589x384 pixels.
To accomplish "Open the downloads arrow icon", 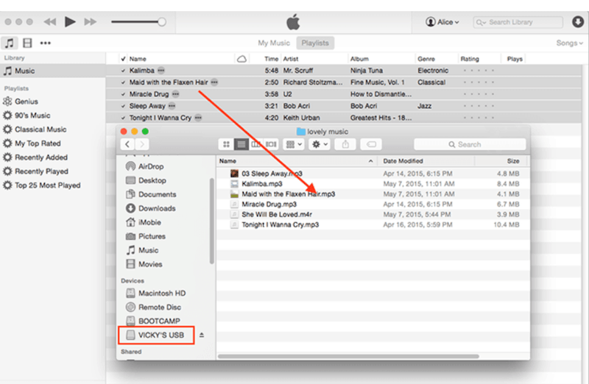I will [x=577, y=22].
